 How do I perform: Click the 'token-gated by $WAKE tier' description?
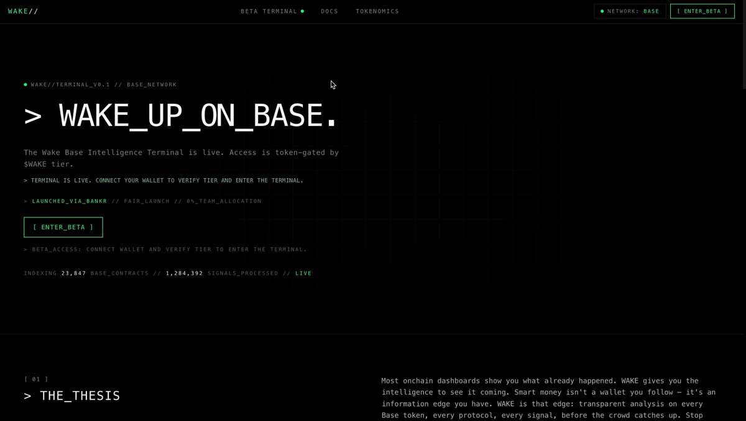tap(181, 158)
